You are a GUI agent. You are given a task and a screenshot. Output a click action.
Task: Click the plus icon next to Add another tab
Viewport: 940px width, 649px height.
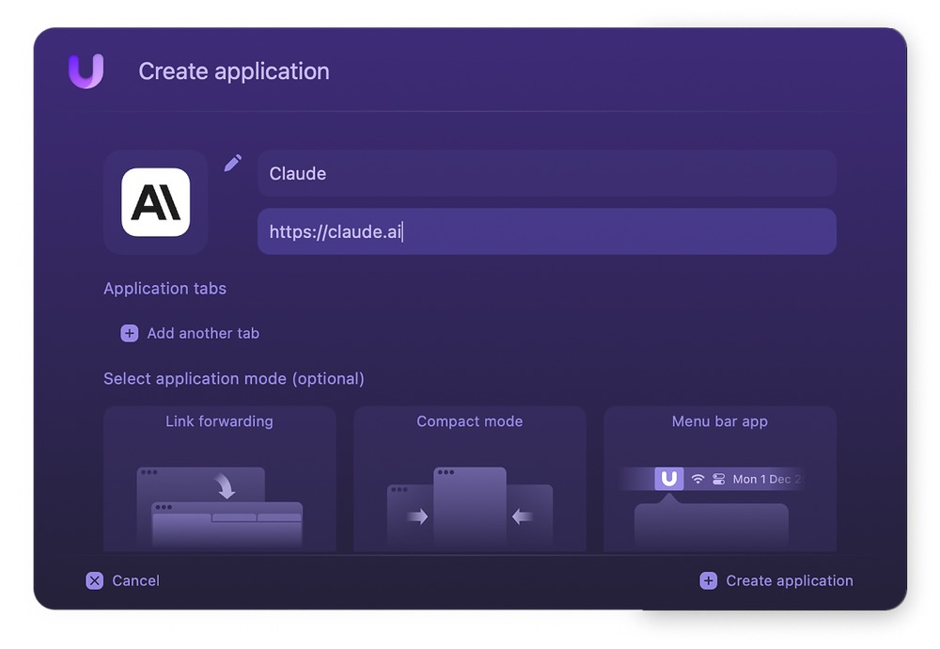(128, 333)
